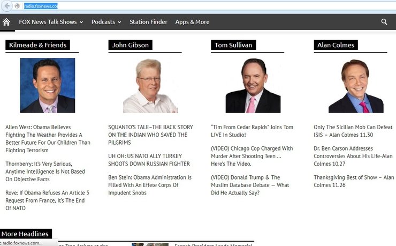396x246 pixels.
Task: Open the Kilmeade & Friends heading
Action: tap(37, 45)
